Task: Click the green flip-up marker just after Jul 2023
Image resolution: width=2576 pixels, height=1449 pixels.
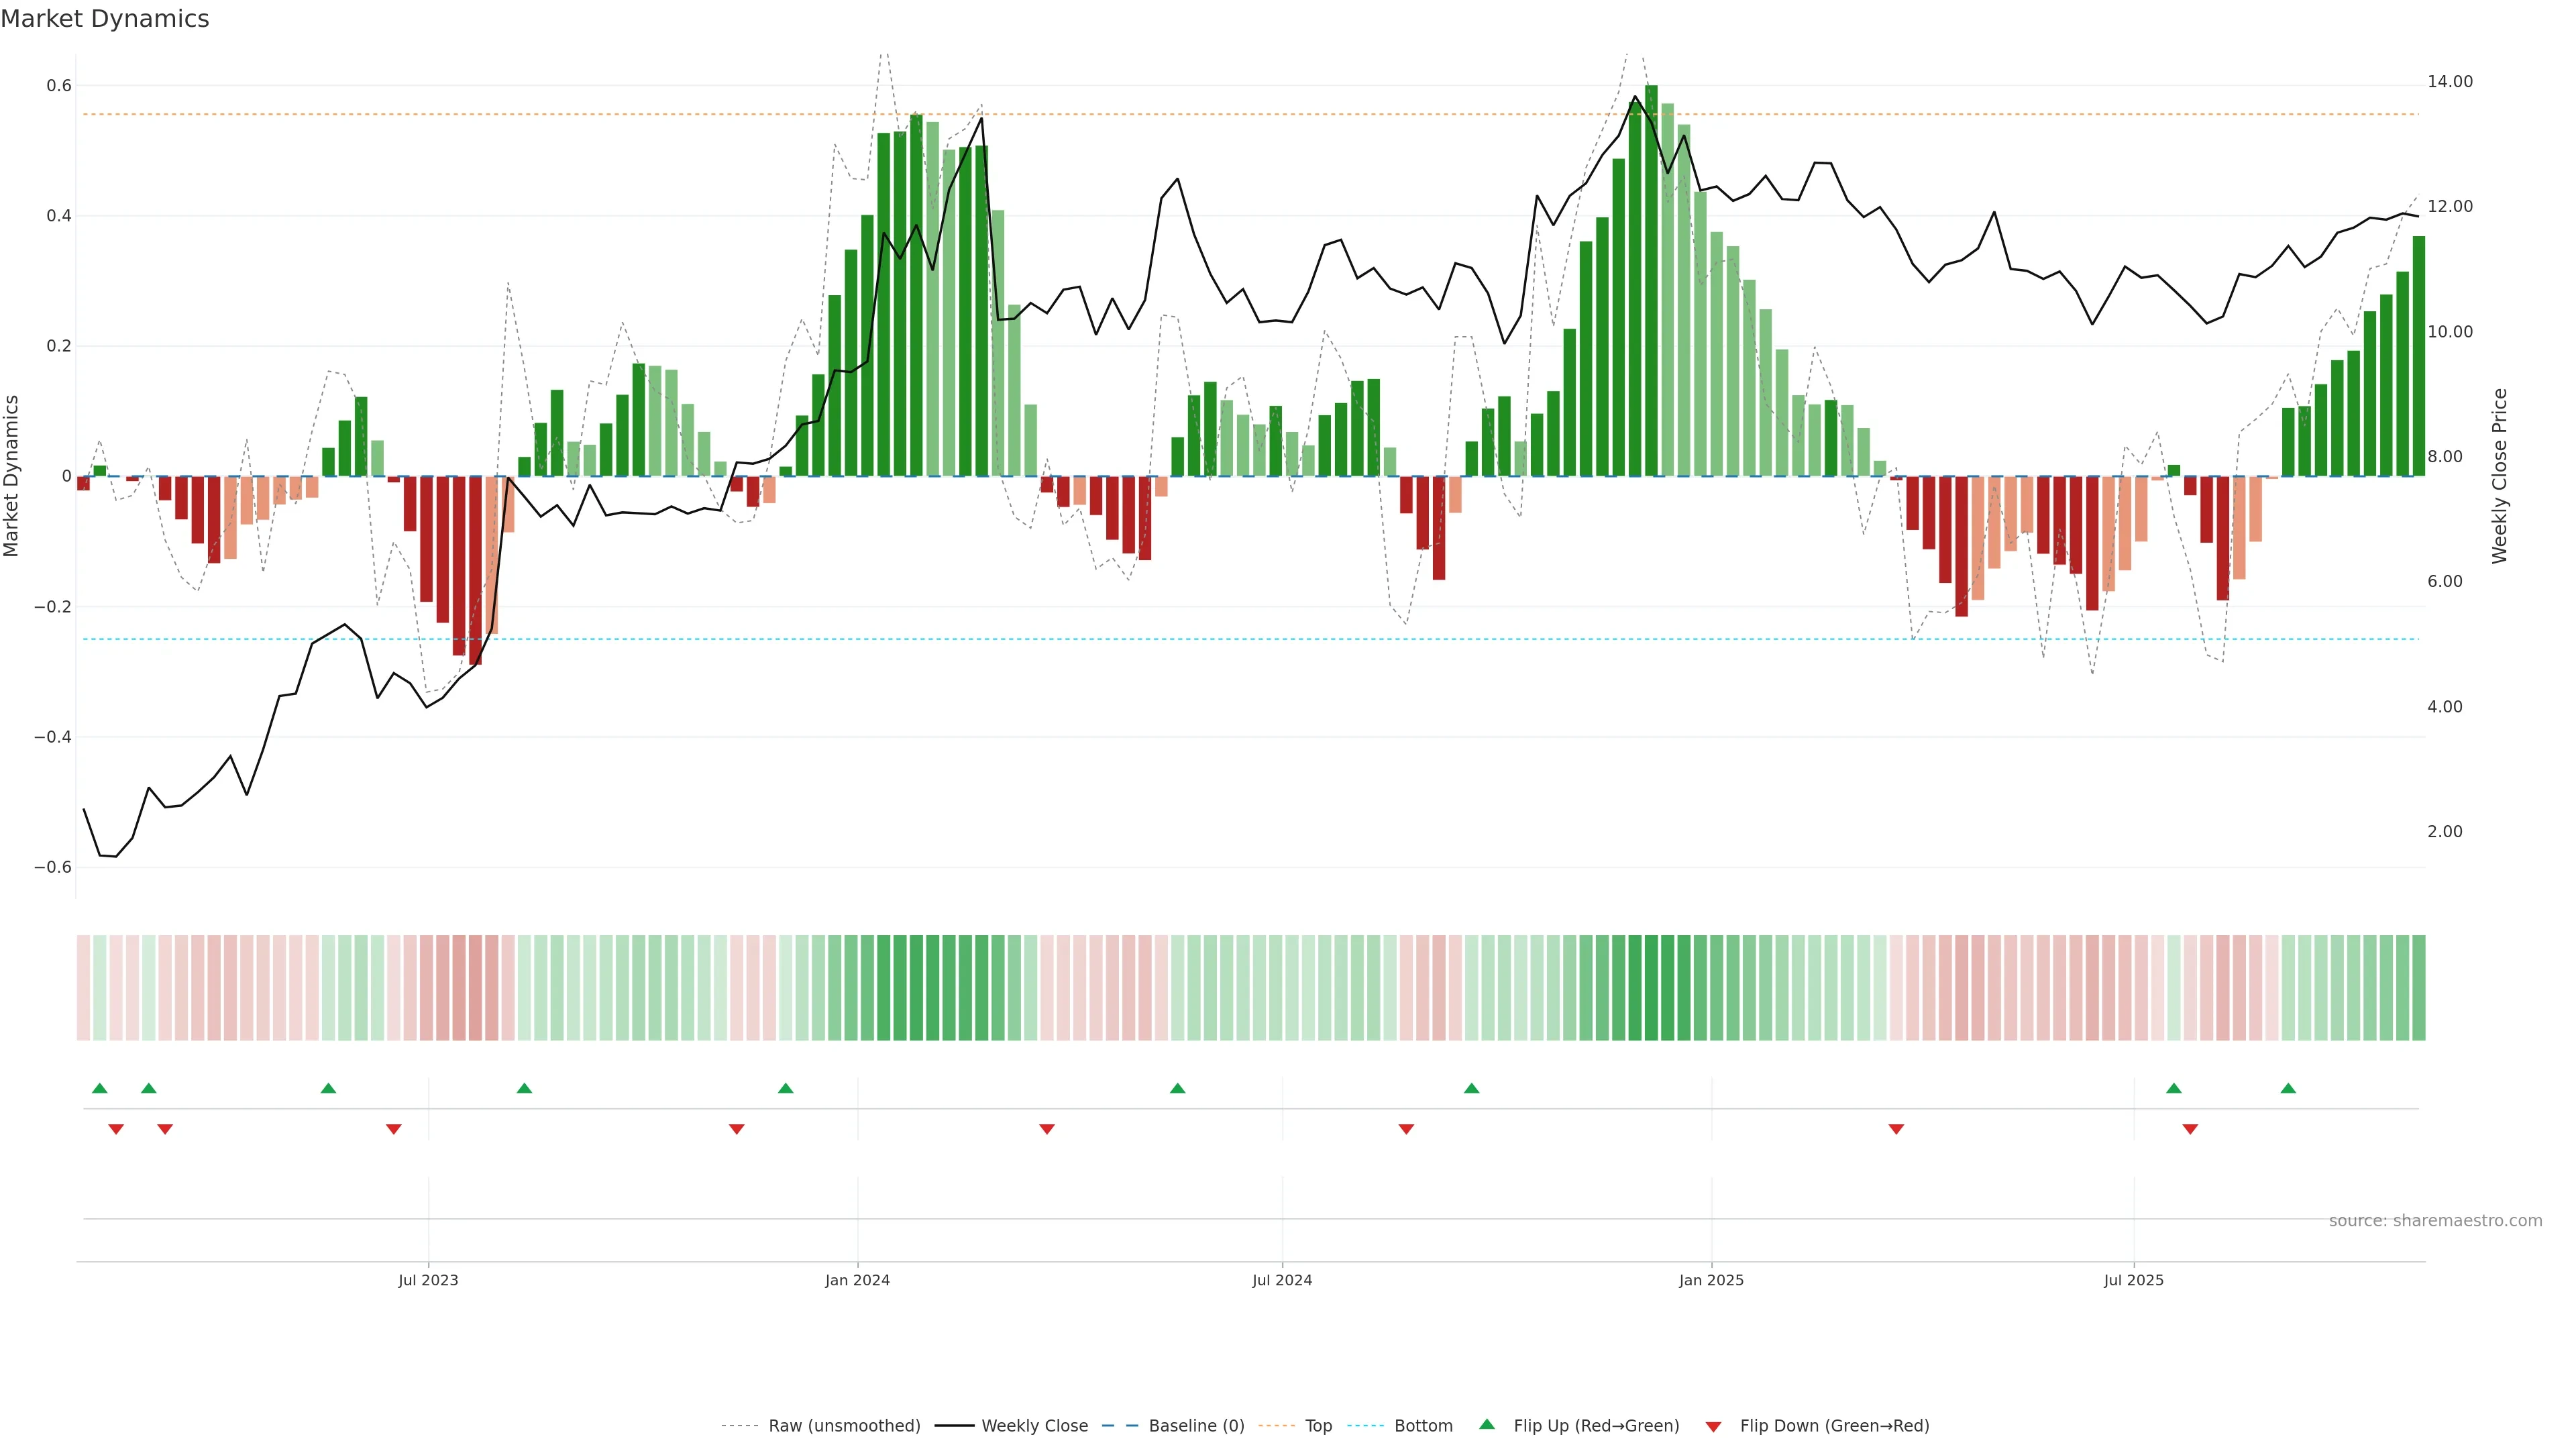Action: point(524,1088)
